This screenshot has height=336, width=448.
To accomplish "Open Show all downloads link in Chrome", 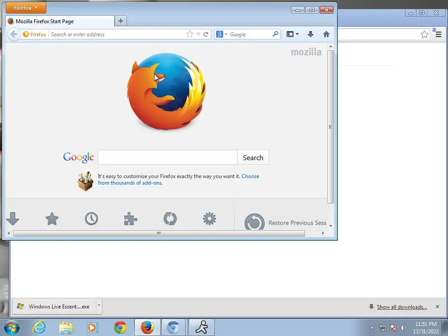I will pyautogui.click(x=402, y=307).
